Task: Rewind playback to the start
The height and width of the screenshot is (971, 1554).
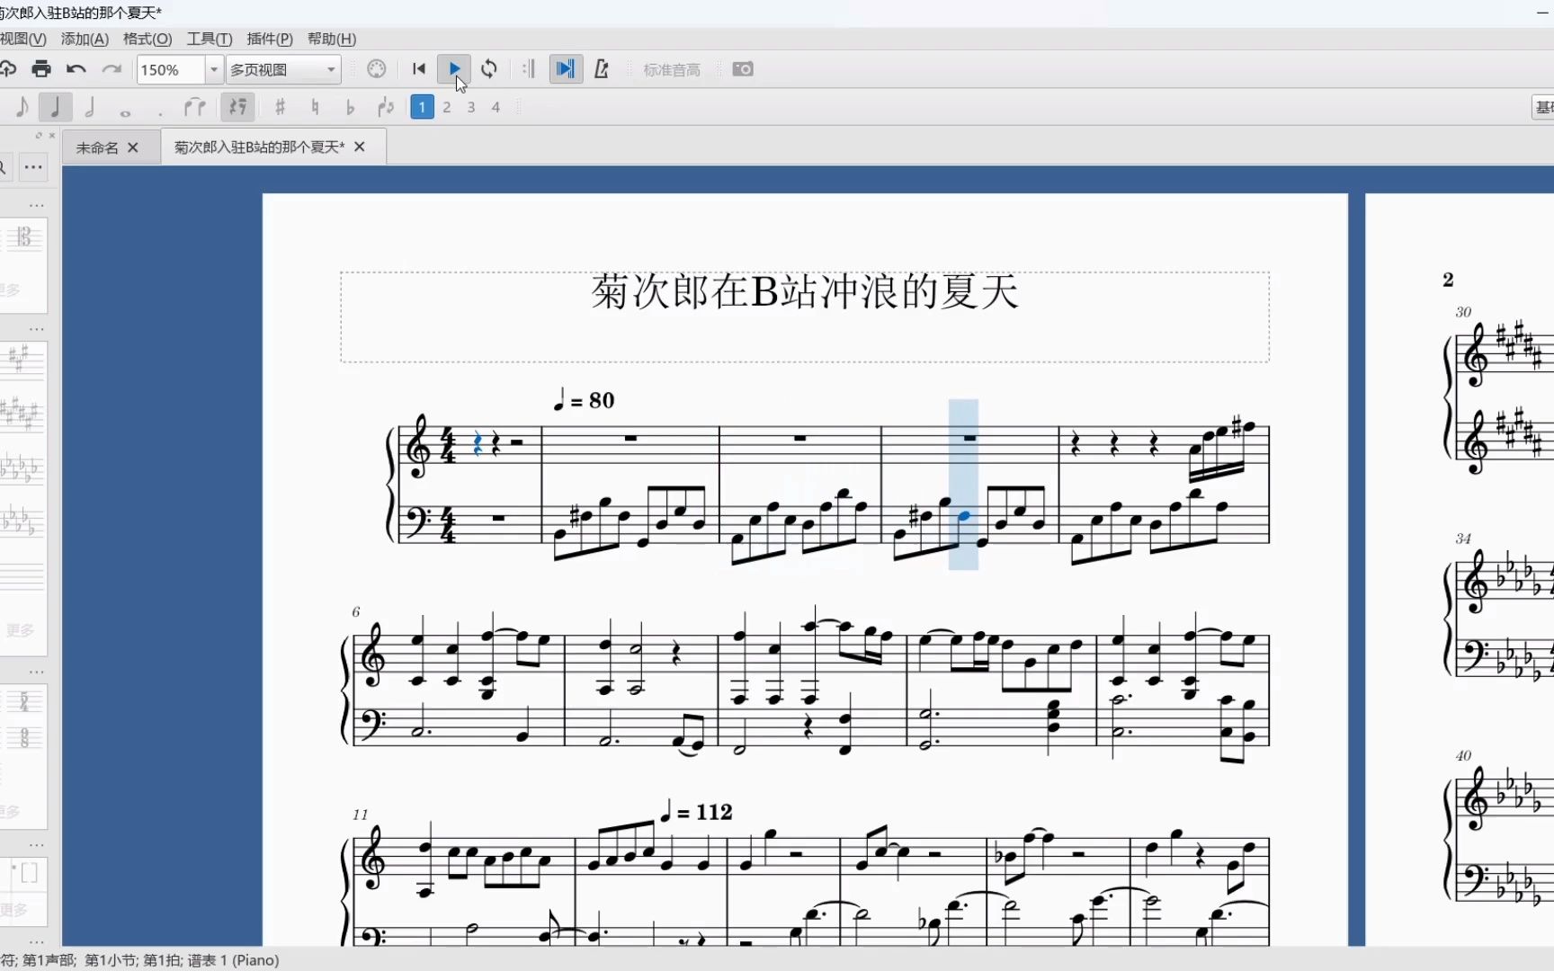Action: pos(419,69)
